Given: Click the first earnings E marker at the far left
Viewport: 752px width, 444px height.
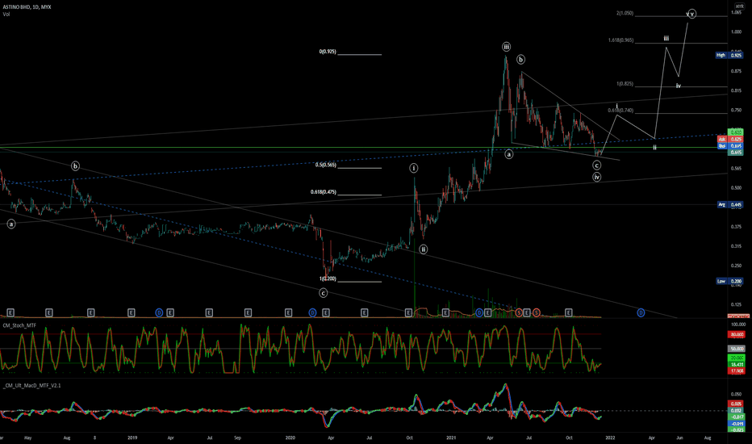Looking at the screenshot, I should coord(10,312).
